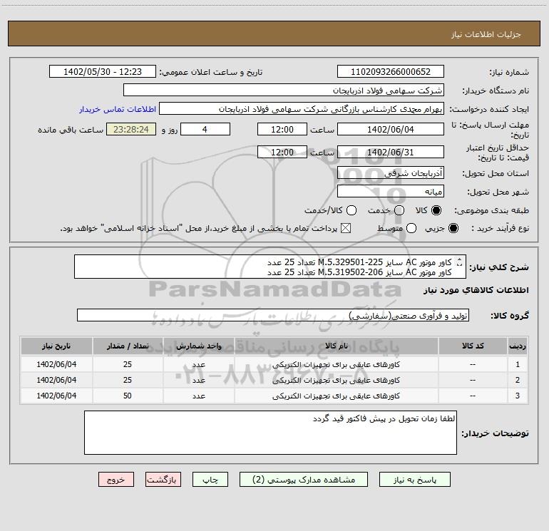549x531 pixels.
Task: Choose the متوسط purchase type radio
Action: point(411,228)
